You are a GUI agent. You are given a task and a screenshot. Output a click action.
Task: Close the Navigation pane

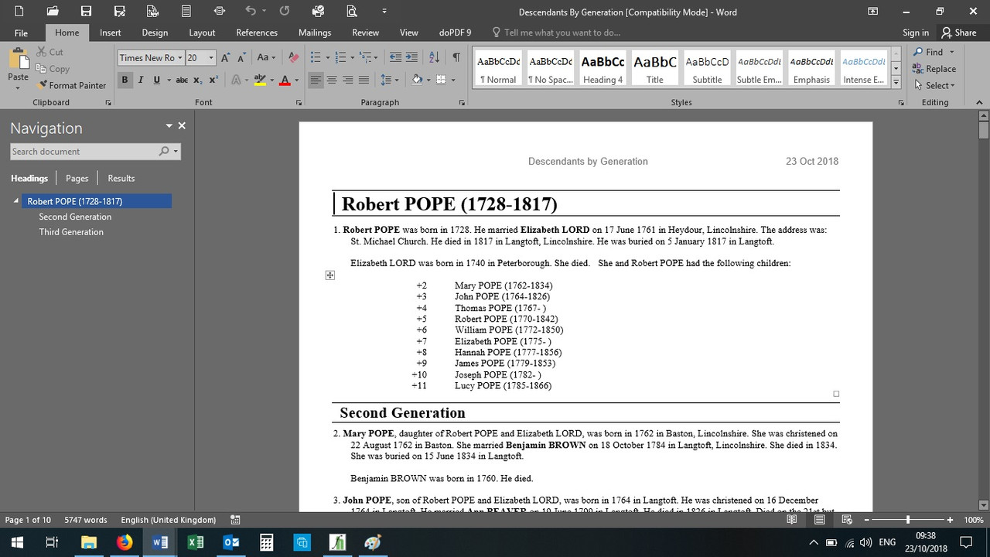[182, 125]
